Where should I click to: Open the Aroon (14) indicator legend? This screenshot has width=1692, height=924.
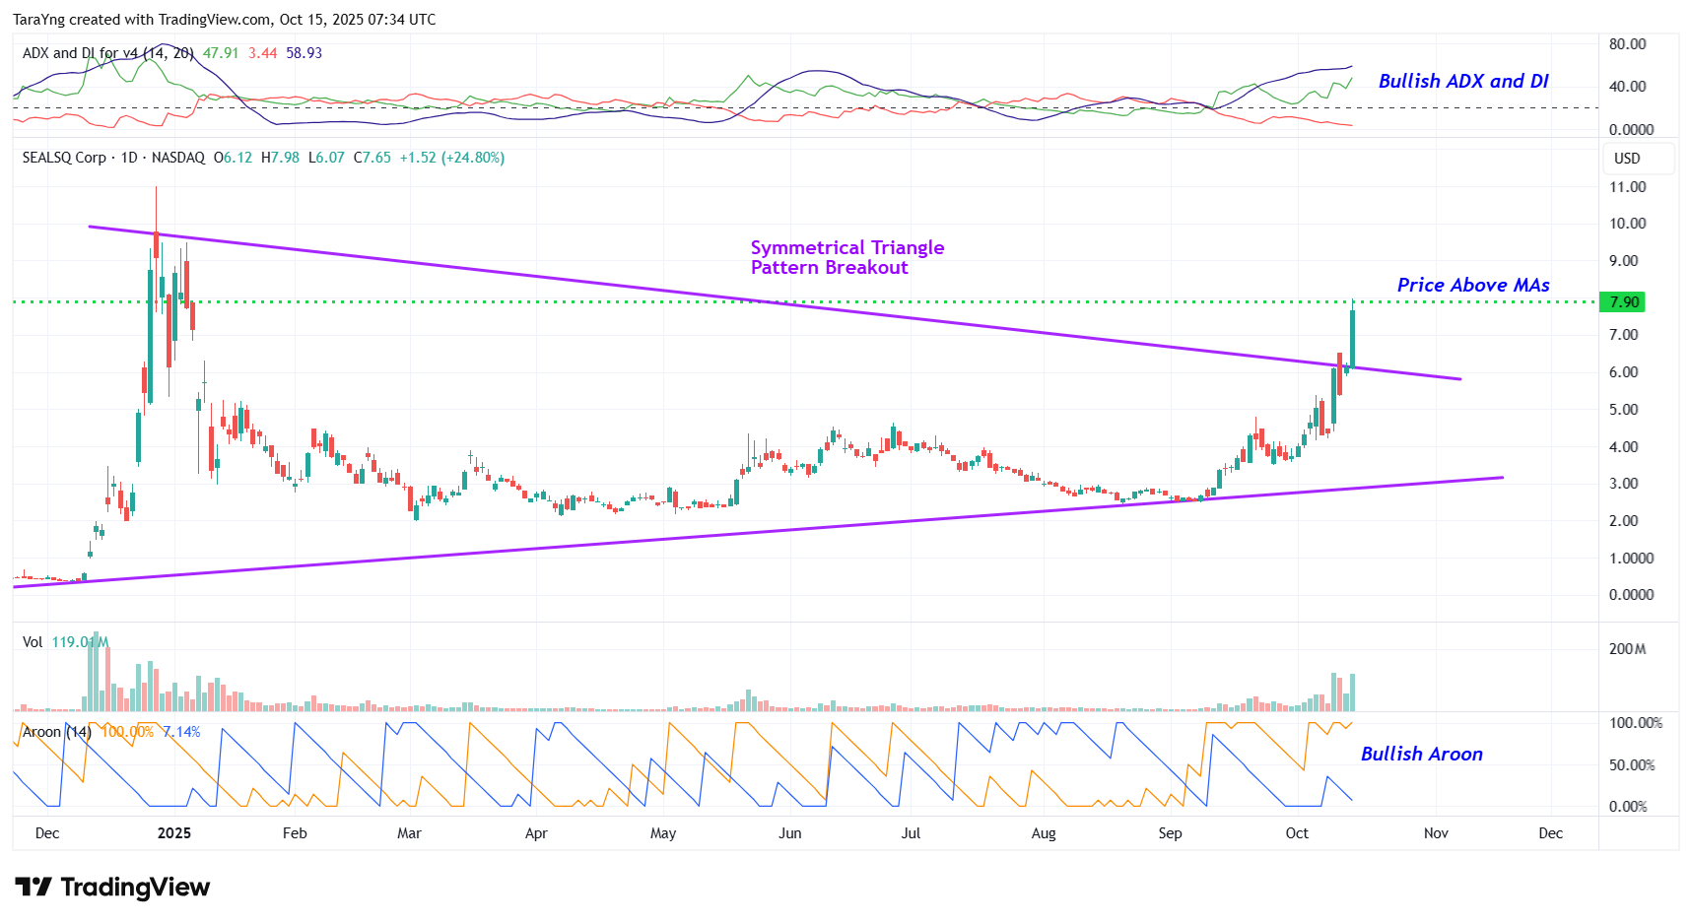tap(57, 732)
